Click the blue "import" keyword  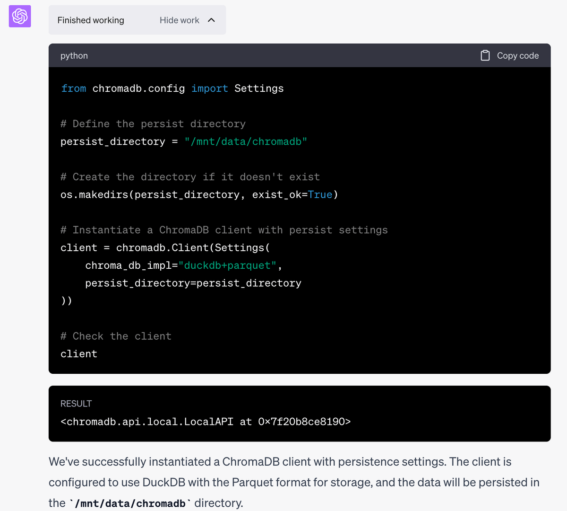pyautogui.click(x=209, y=88)
